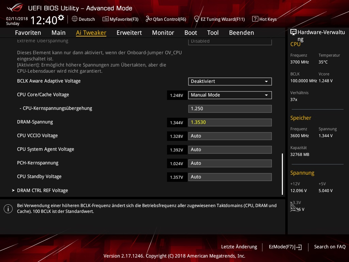Click Letzte Änderung button
Viewport: 349px width, 262px height.
pyautogui.click(x=239, y=247)
